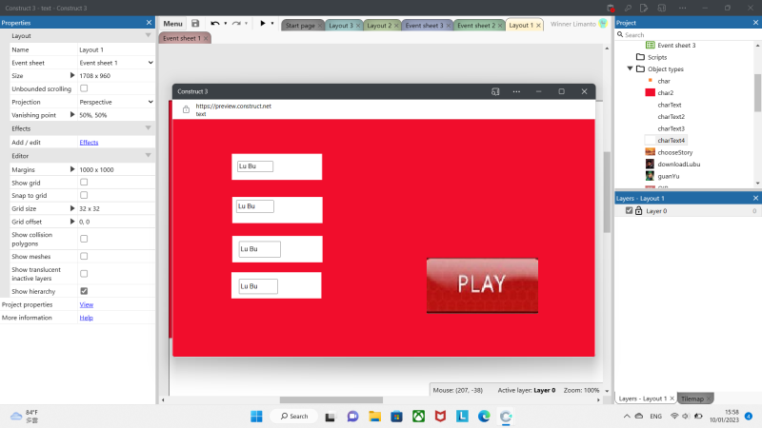This screenshot has height=428, width=762.
Task: Collapse the Object types folder
Action: [630, 69]
